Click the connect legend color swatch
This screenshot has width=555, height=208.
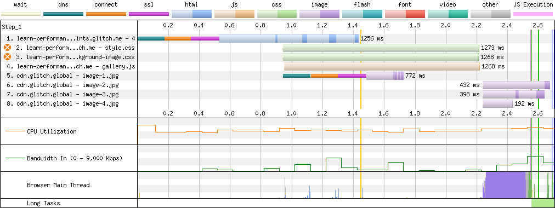(106, 14)
